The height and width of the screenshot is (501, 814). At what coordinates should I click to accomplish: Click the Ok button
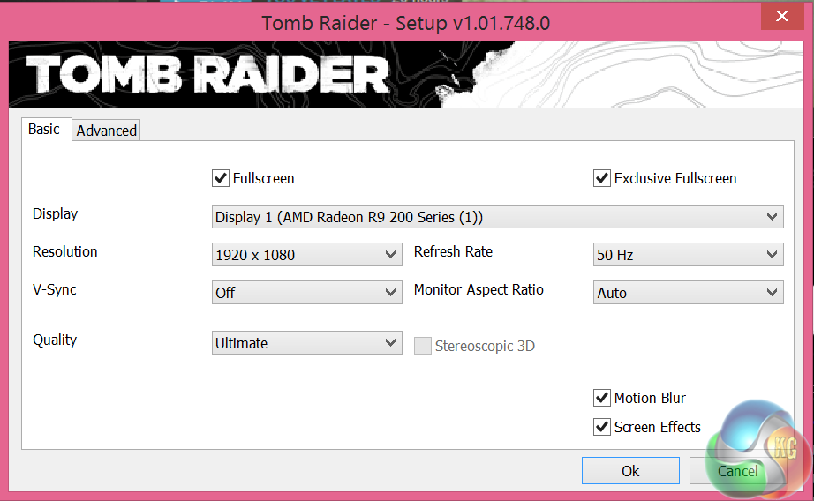tap(630, 471)
